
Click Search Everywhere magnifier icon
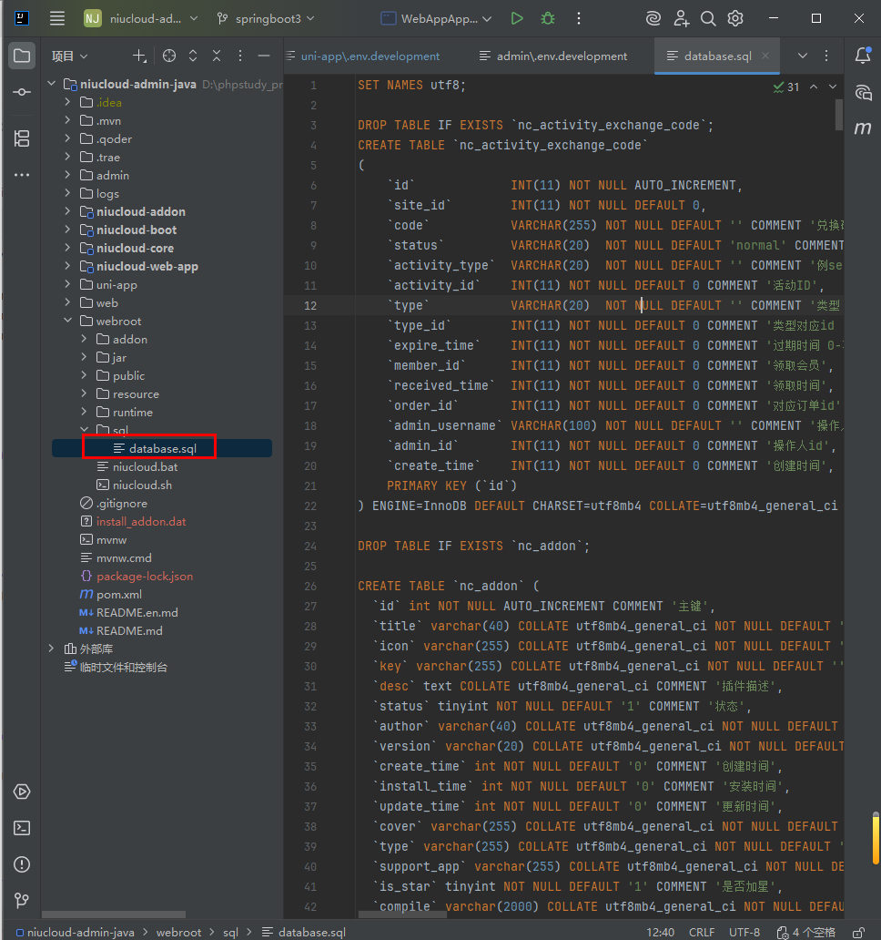click(708, 18)
